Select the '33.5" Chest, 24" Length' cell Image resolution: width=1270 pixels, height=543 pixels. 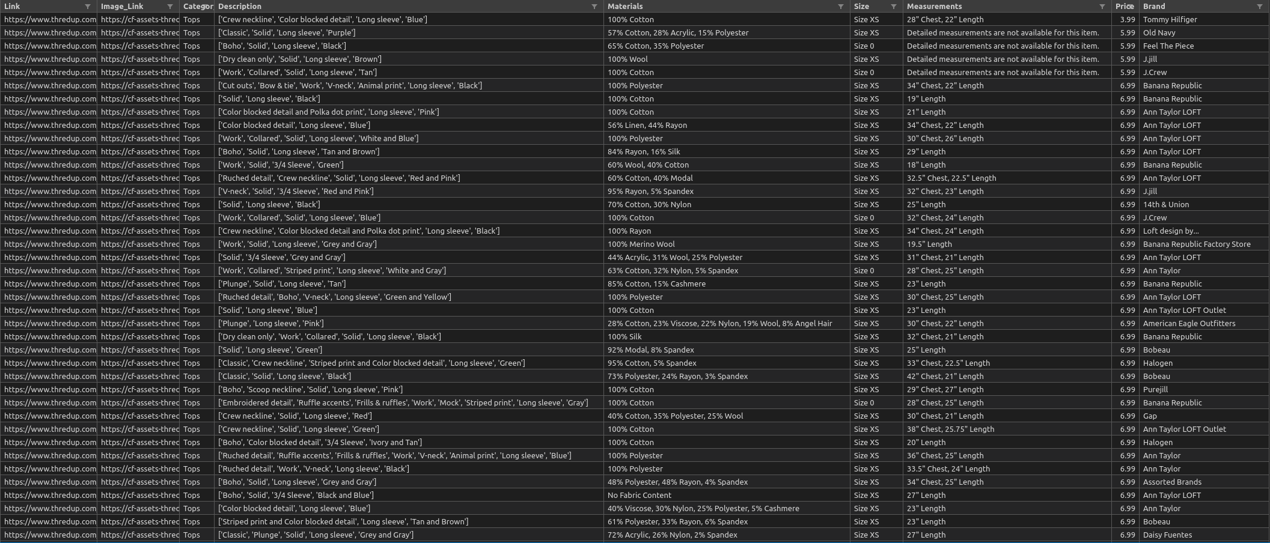[1007, 469]
